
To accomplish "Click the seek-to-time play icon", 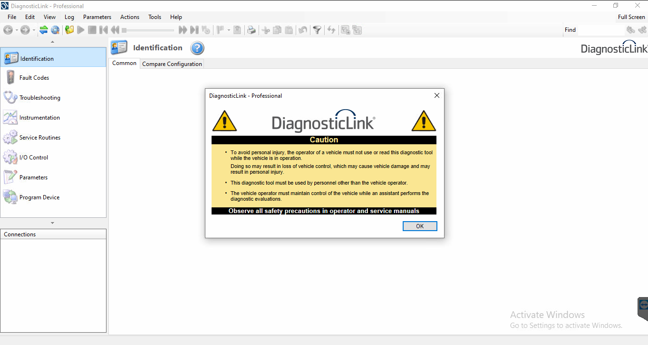I will pos(206,30).
